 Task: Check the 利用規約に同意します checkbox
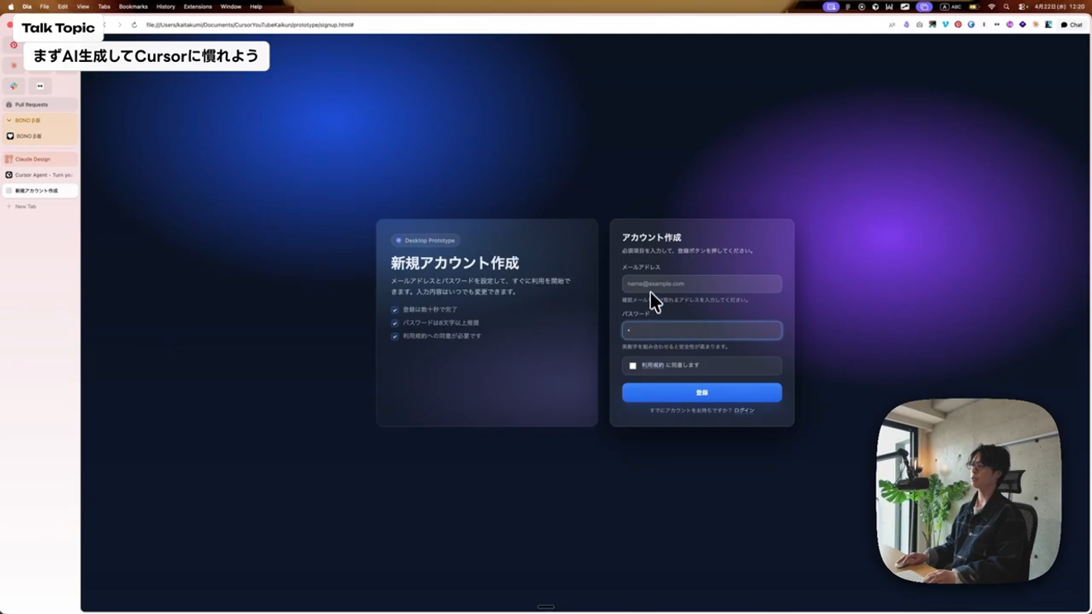coord(633,365)
